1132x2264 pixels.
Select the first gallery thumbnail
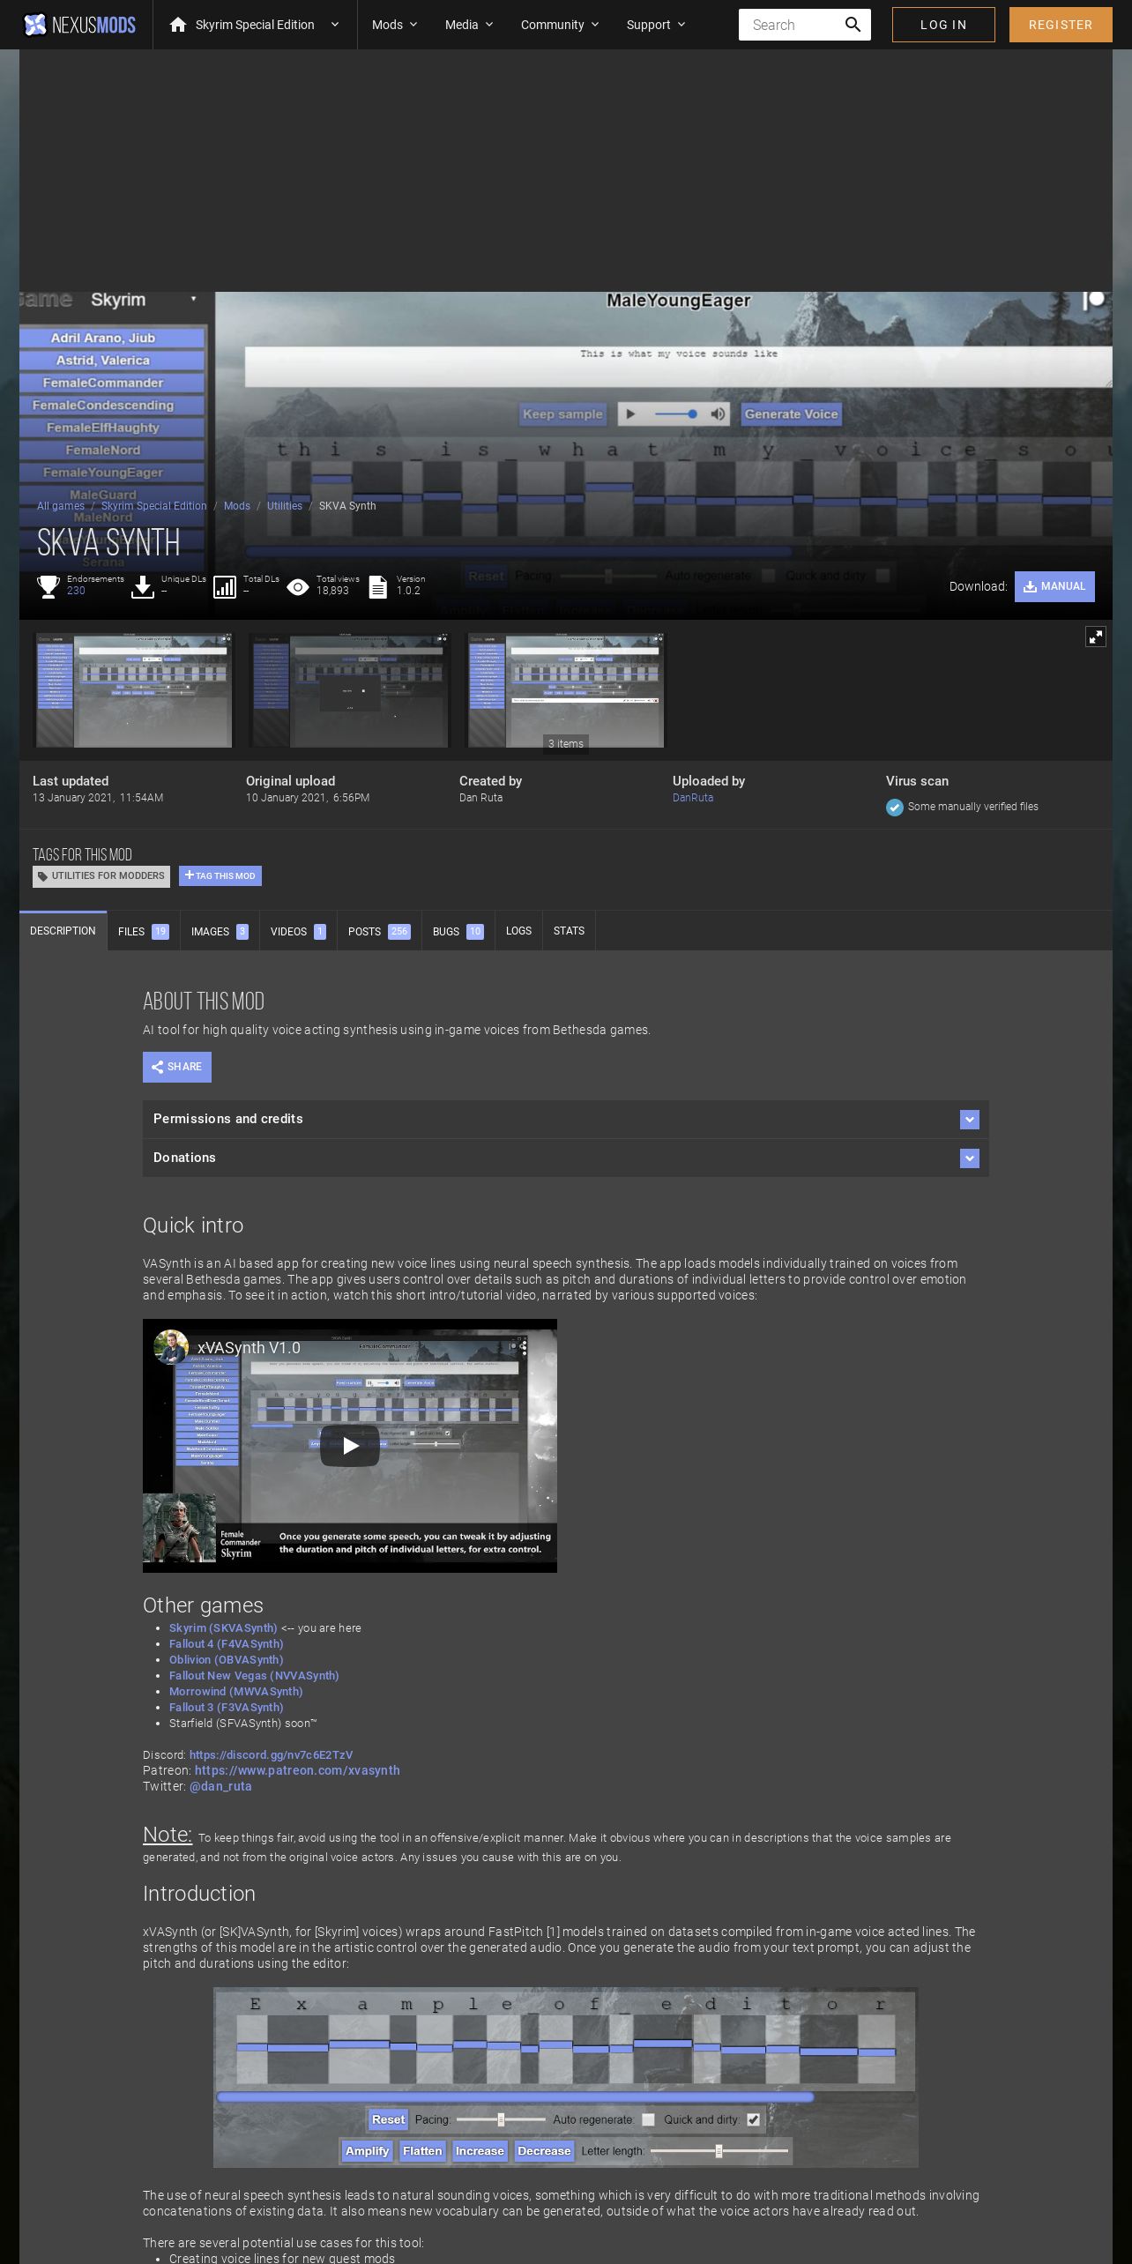pos(133,690)
